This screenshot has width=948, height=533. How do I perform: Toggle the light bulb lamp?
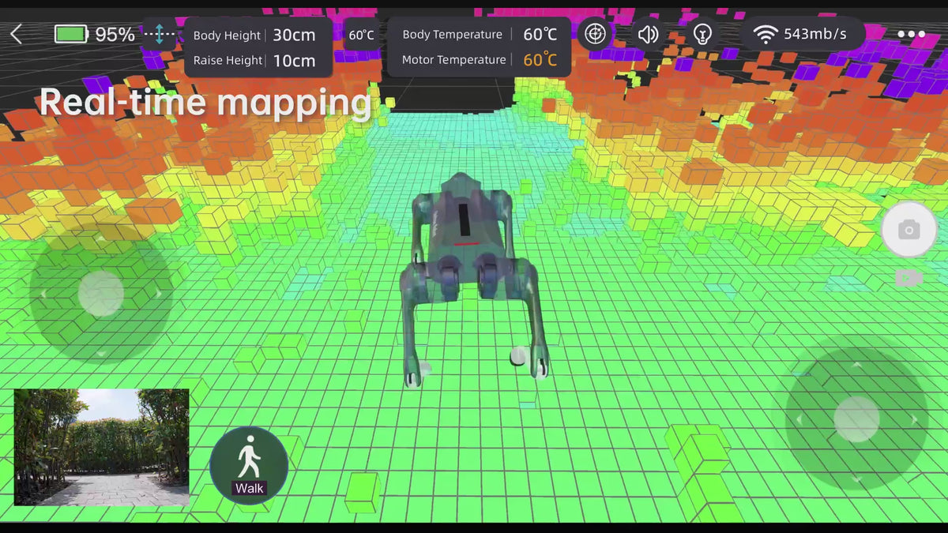(702, 34)
